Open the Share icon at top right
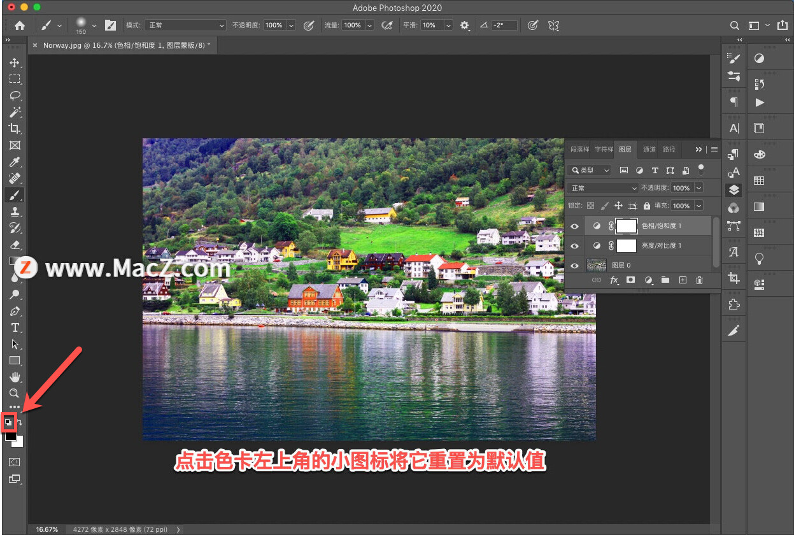Image resolution: width=794 pixels, height=535 pixels. [x=783, y=25]
